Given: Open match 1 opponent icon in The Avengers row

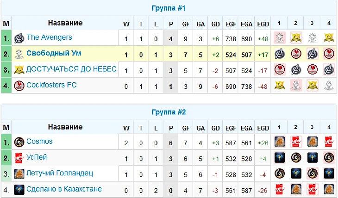Looking at the screenshot, I should coord(279,38).
